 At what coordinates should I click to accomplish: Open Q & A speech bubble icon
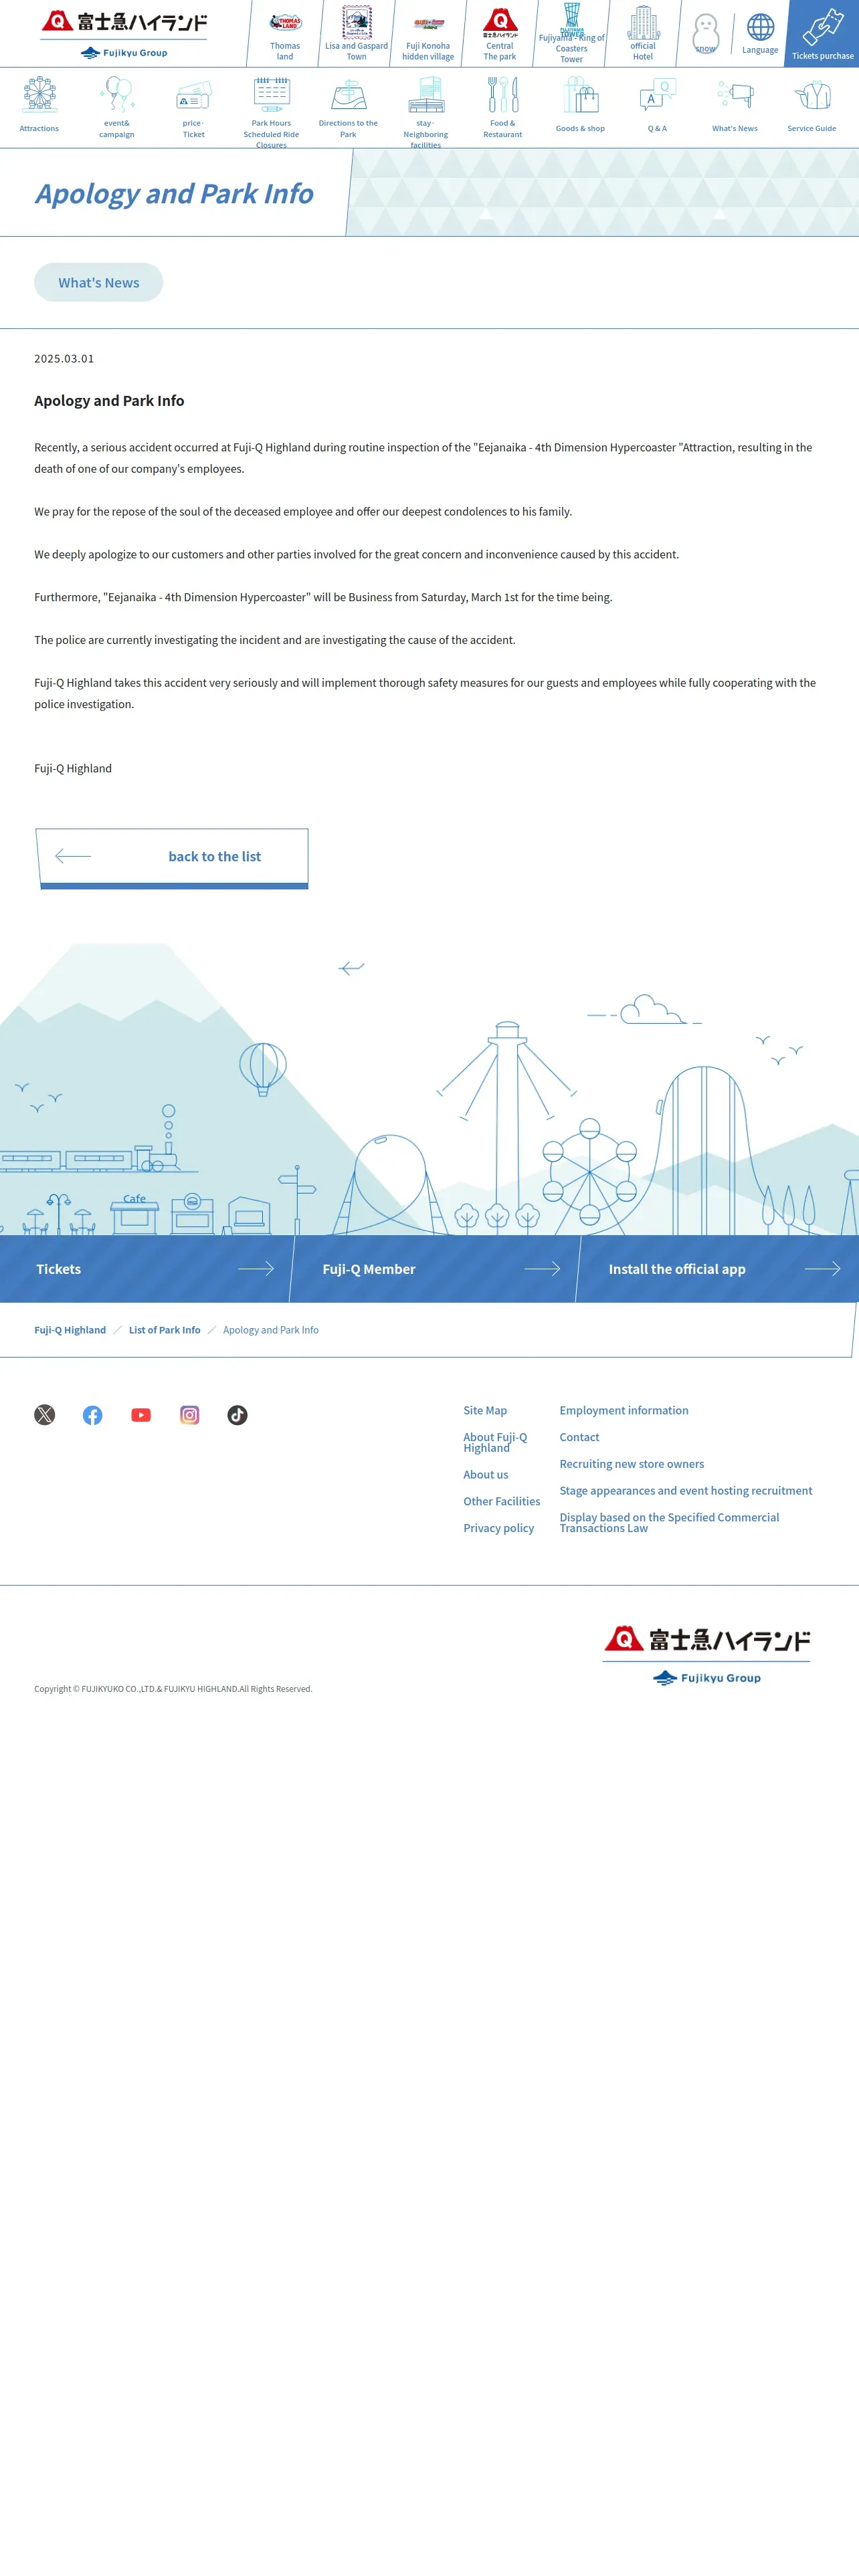pyautogui.click(x=657, y=105)
